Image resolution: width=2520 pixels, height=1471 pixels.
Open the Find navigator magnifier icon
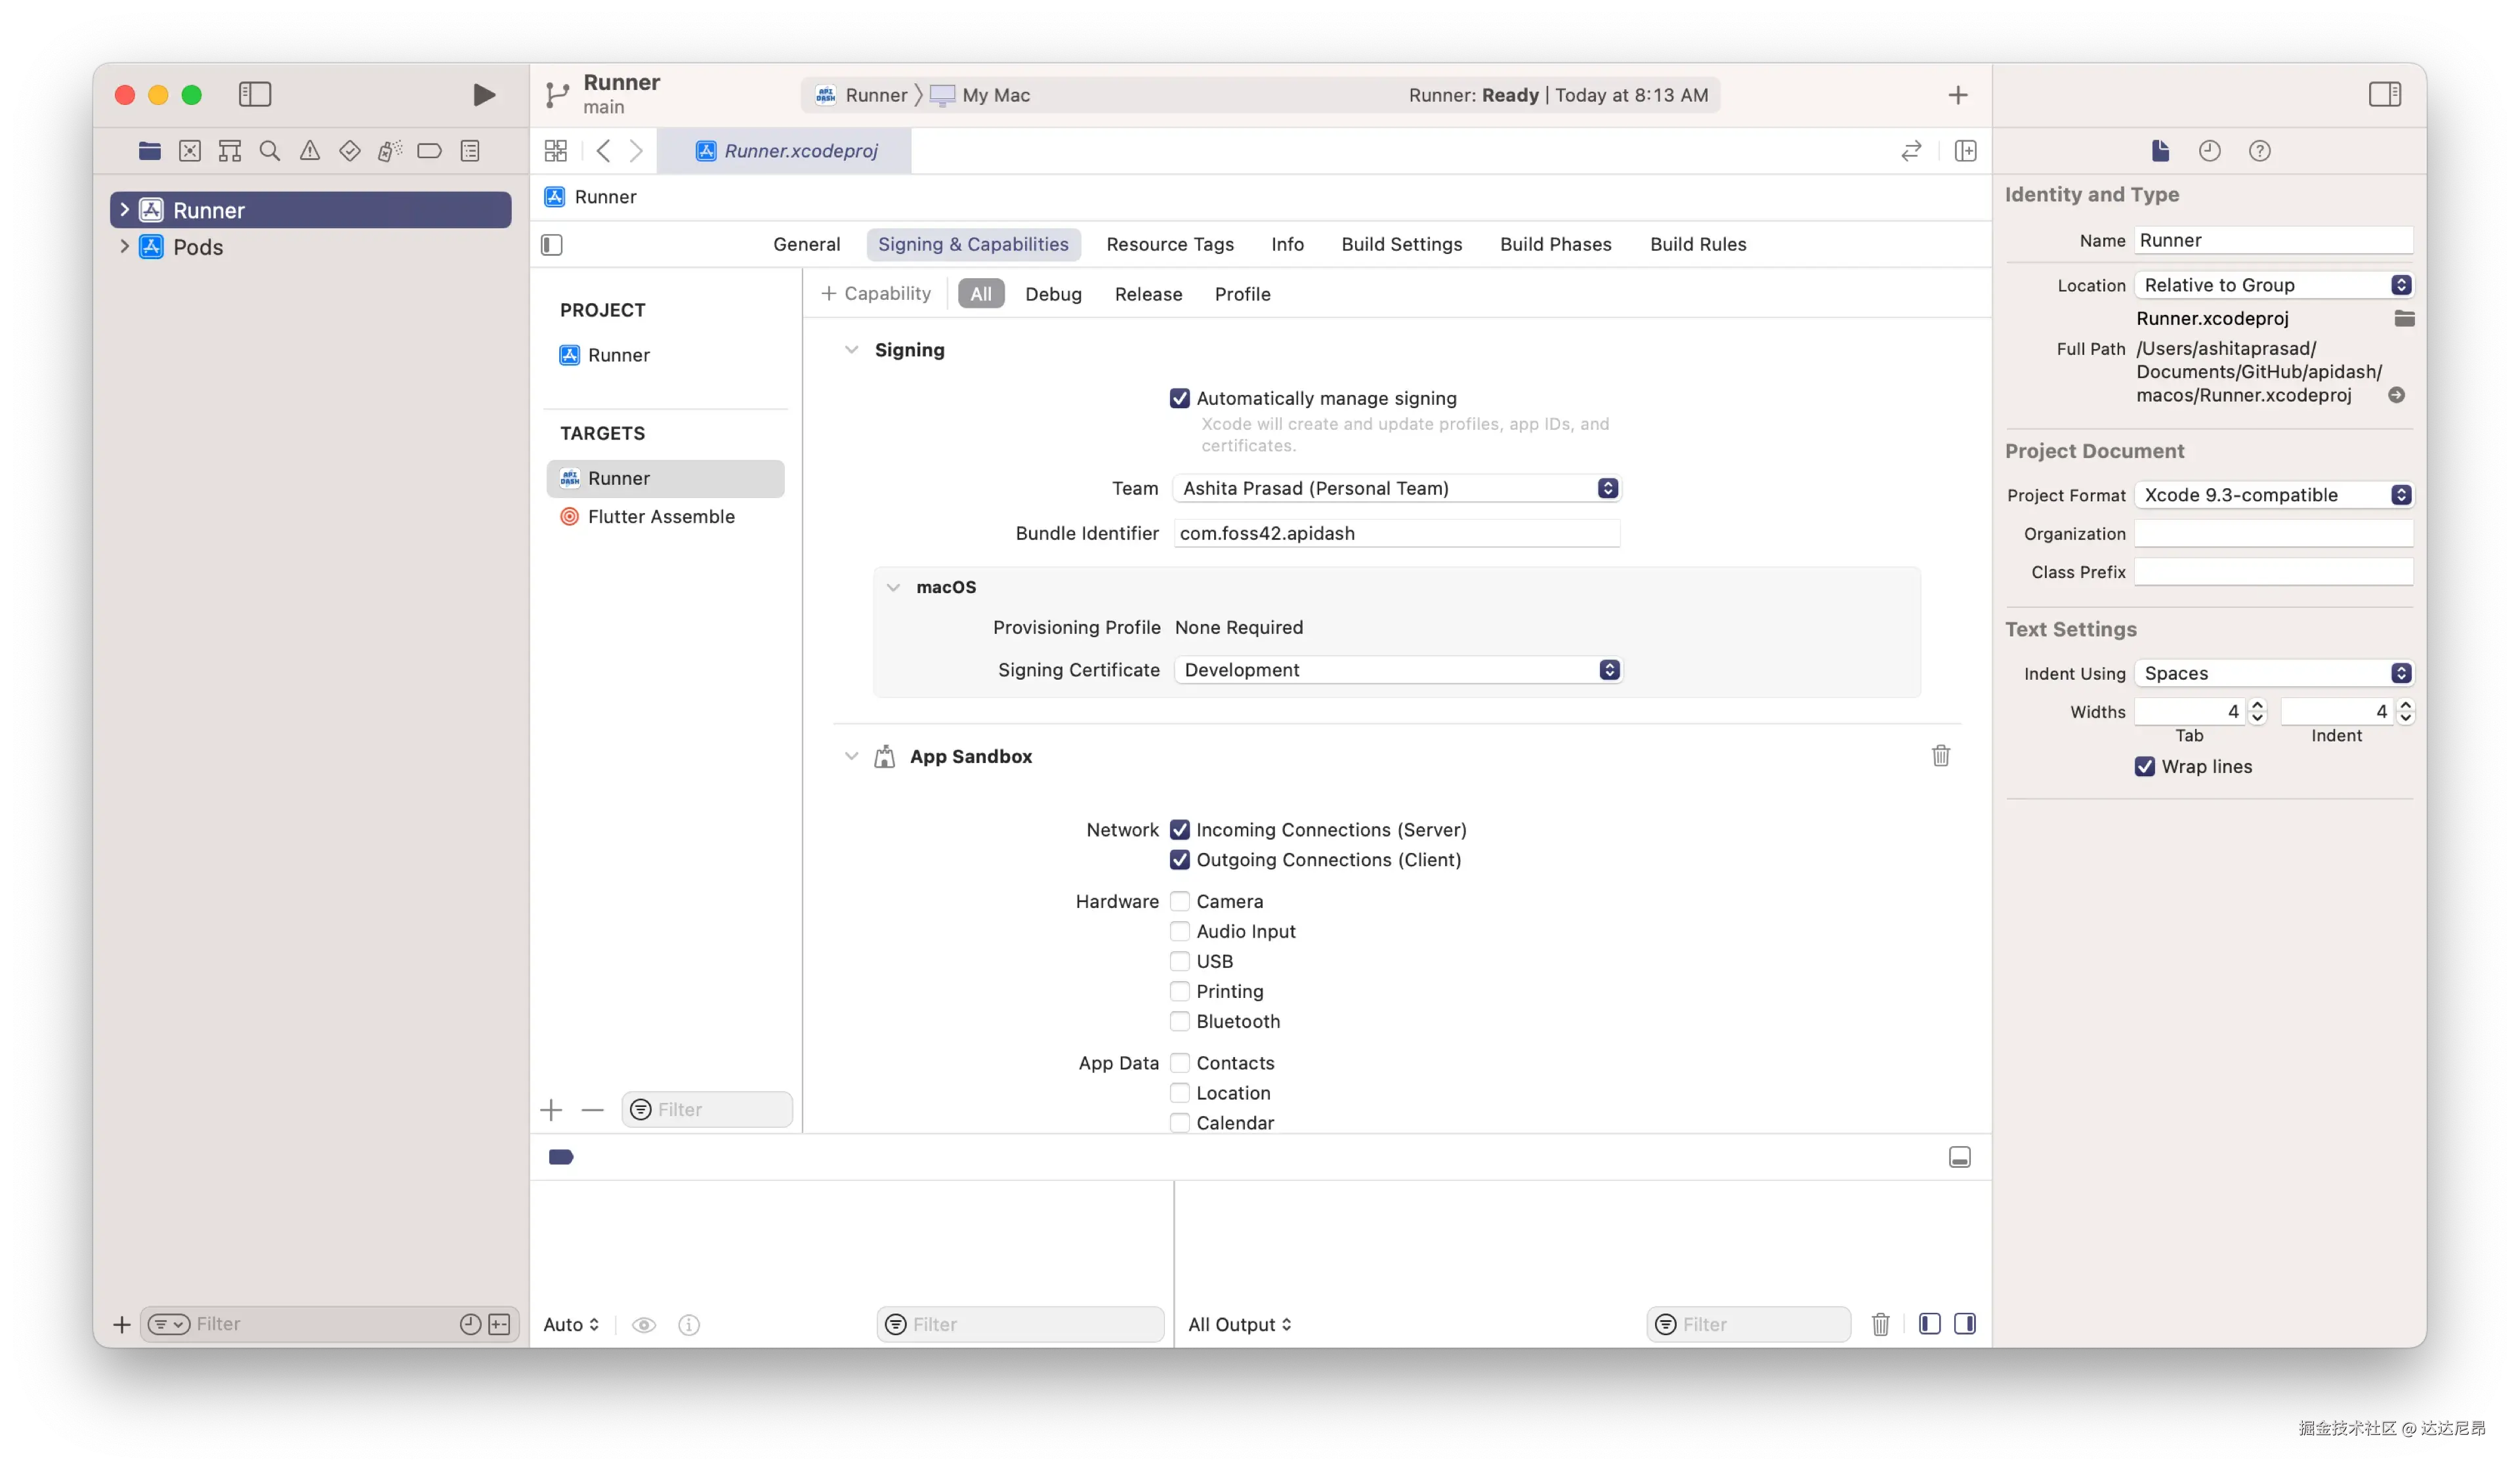[x=269, y=151]
